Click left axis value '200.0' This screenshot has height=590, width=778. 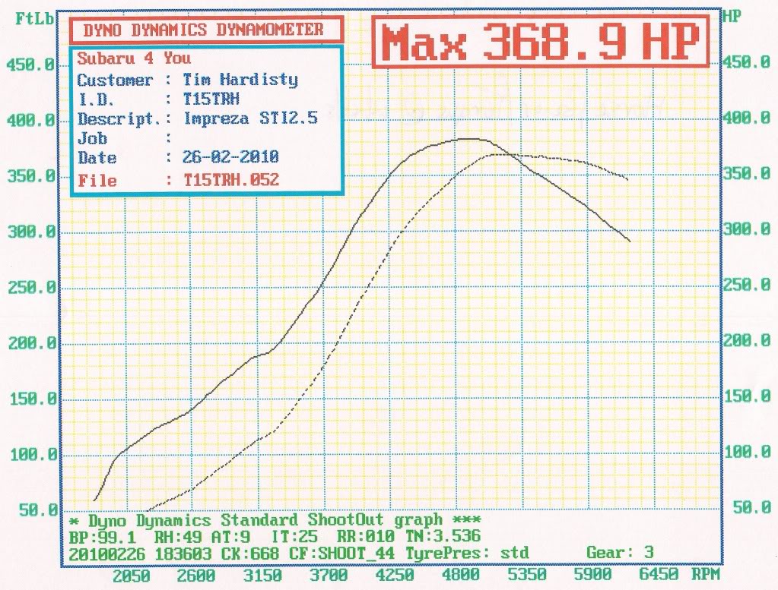coord(32,342)
